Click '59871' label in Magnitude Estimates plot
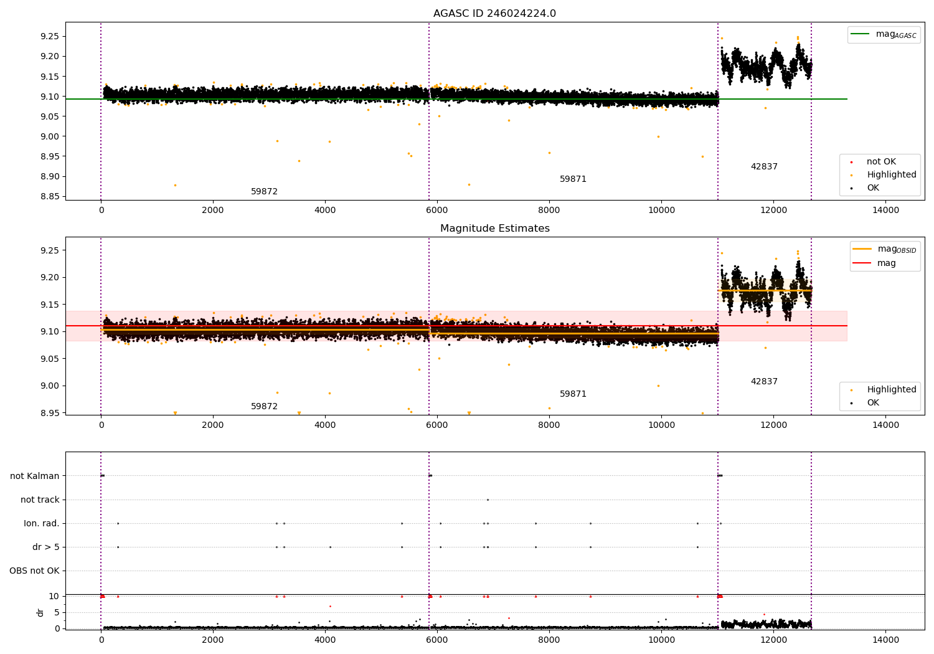Image resolution: width=934 pixels, height=654 pixels. point(573,394)
